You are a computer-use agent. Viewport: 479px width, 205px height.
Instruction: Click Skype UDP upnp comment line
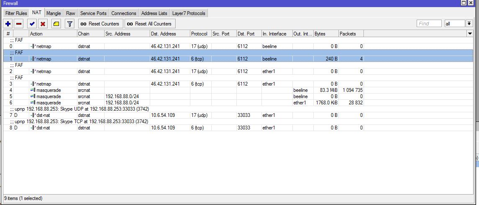[79, 109]
